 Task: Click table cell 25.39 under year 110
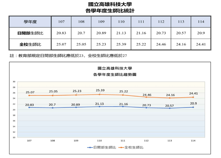121,44
